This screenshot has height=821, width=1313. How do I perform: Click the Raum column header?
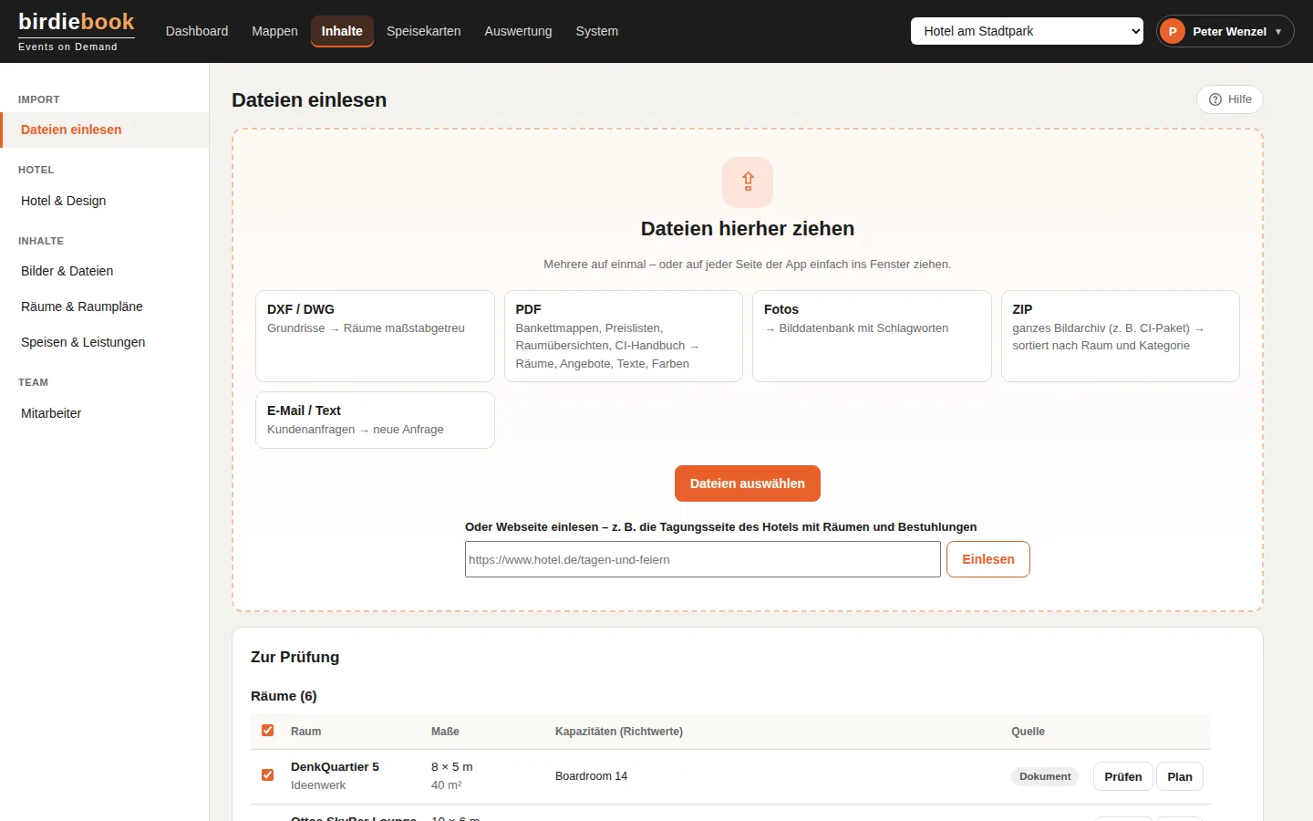[x=306, y=732]
